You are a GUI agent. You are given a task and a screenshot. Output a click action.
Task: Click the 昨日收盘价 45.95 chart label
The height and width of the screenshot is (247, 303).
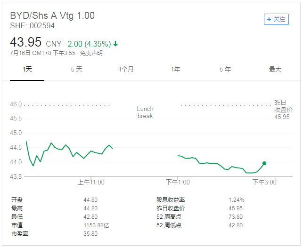click(x=283, y=109)
